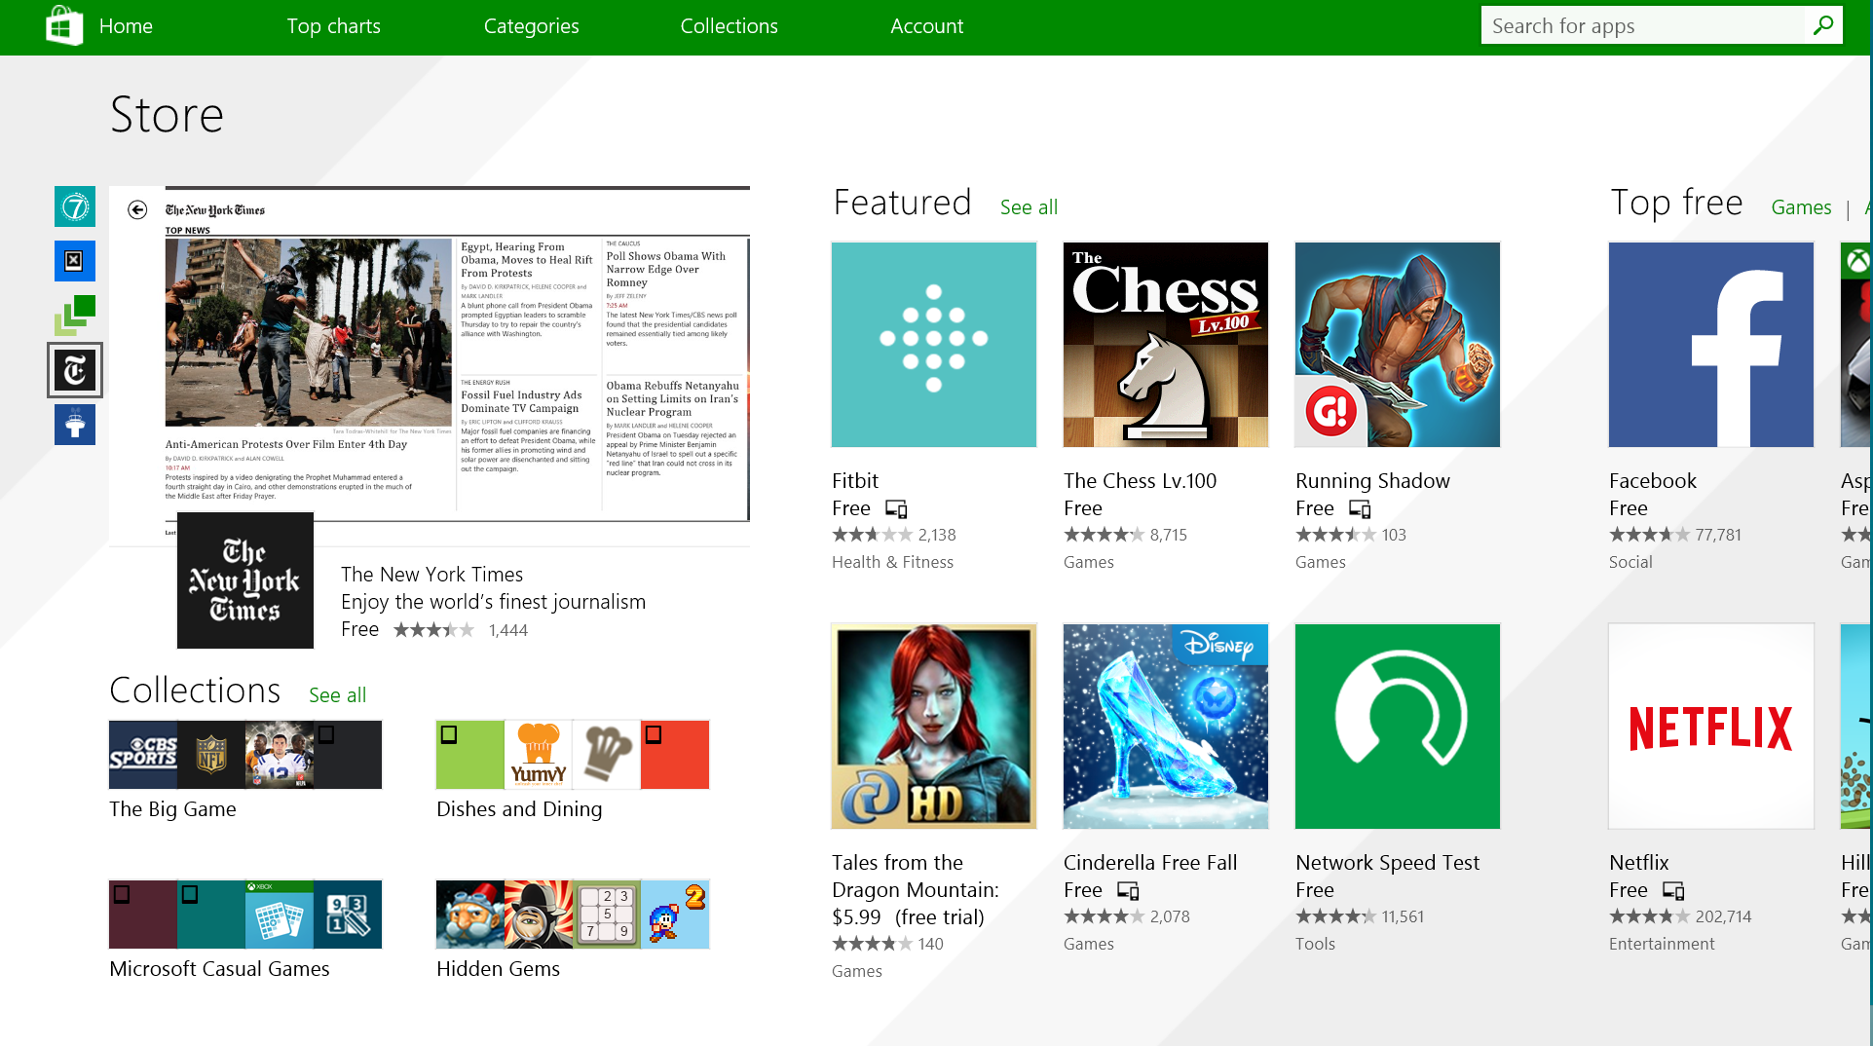This screenshot has height=1046, width=1873.
Task: Click the $5.99 (free trial) price text
Action: click(908, 917)
